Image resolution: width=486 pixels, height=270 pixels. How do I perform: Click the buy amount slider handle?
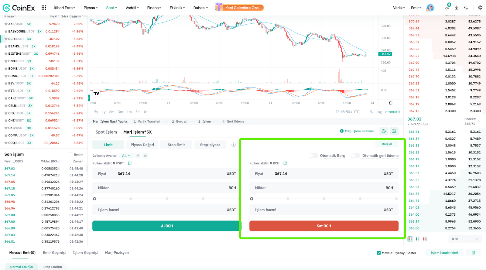[x=94, y=199]
